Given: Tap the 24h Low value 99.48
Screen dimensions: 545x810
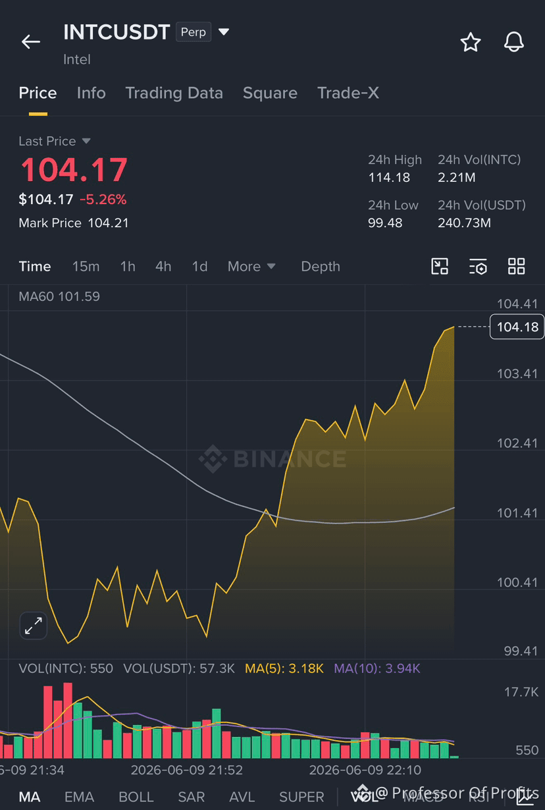Looking at the screenshot, I should (385, 223).
